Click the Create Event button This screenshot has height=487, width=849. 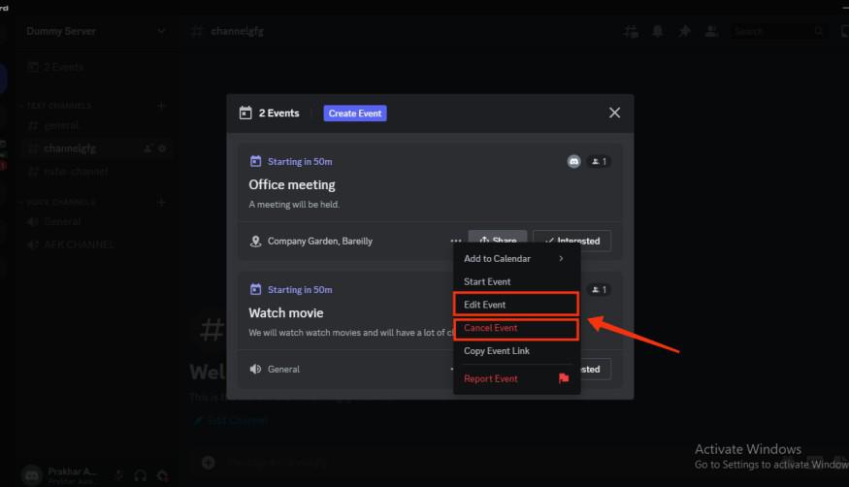355,114
